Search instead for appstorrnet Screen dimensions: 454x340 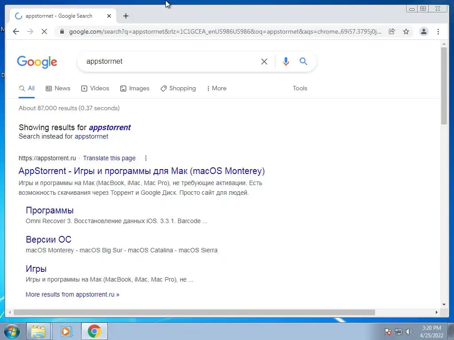pyautogui.click(x=91, y=136)
